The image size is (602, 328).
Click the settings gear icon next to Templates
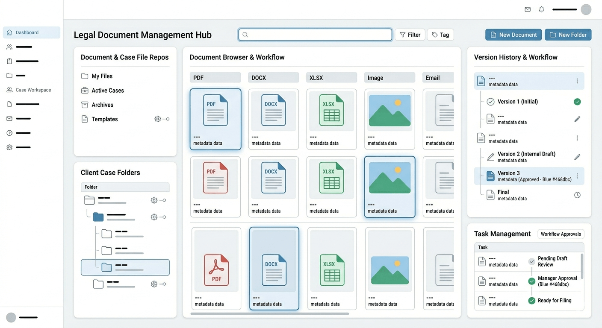(158, 119)
